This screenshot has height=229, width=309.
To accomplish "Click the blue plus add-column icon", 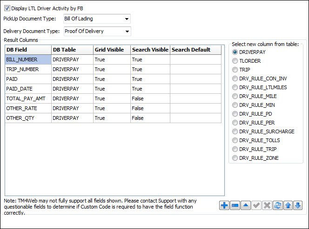I will (224, 205).
